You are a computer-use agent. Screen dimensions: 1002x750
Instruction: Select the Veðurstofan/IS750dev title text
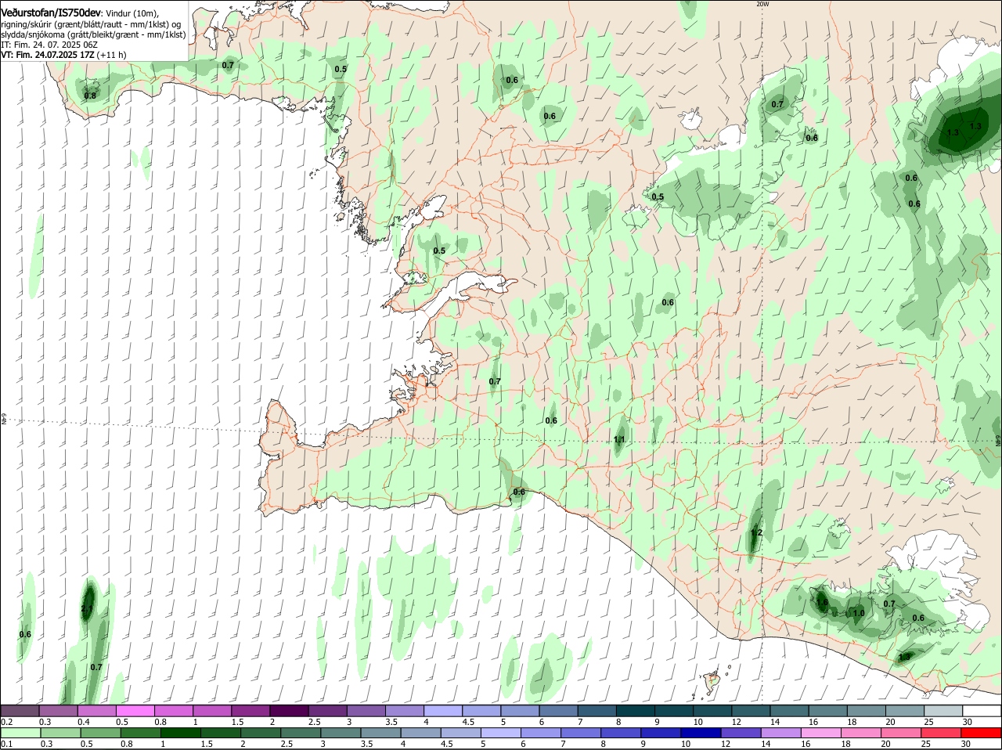point(51,13)
